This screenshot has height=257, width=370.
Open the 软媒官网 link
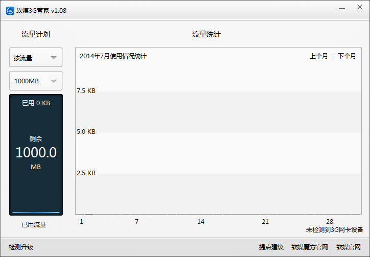(x=349, y=247)
